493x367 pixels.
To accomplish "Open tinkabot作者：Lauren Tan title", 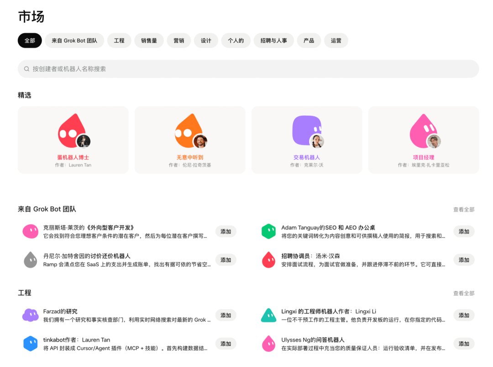I will coord(76,340).
